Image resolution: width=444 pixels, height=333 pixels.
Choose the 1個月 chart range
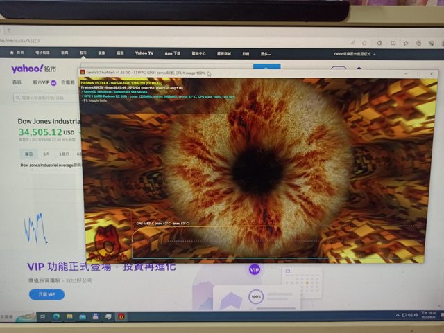(x=64, y=154)
